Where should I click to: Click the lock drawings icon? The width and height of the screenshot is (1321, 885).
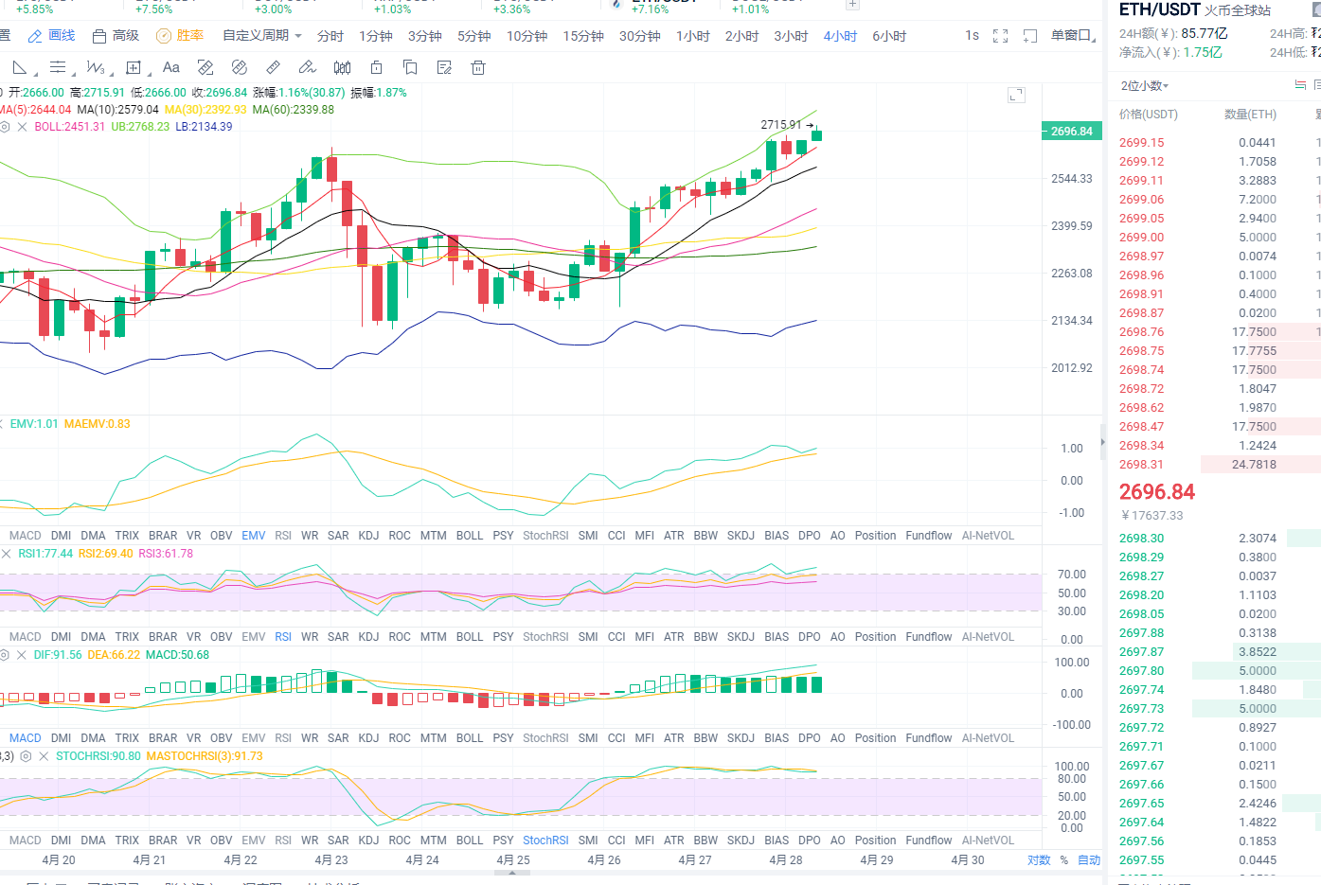(x=376, y=67)
